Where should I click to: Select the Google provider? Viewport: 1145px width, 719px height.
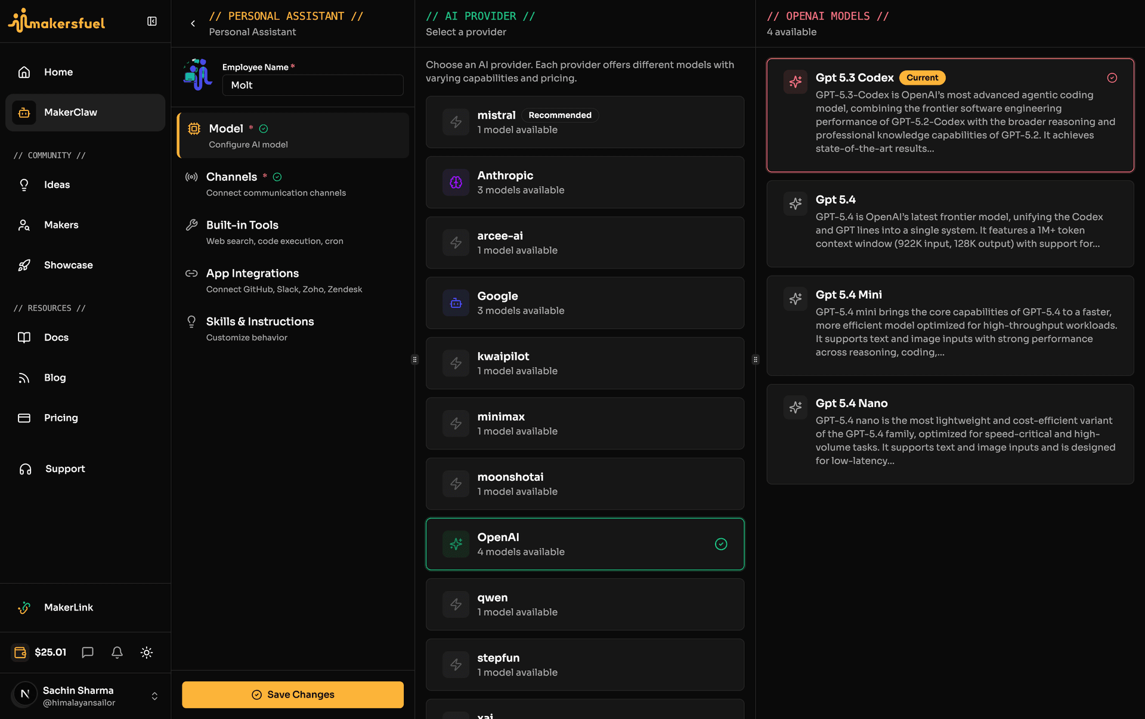pos(585,303)
